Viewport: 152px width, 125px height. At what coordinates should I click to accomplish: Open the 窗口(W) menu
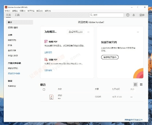pos(40,11)
